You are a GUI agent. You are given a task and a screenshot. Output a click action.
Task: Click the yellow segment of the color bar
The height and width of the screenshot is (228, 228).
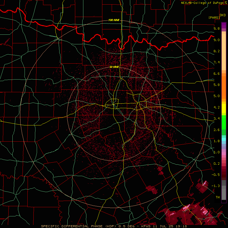(224, 108)
